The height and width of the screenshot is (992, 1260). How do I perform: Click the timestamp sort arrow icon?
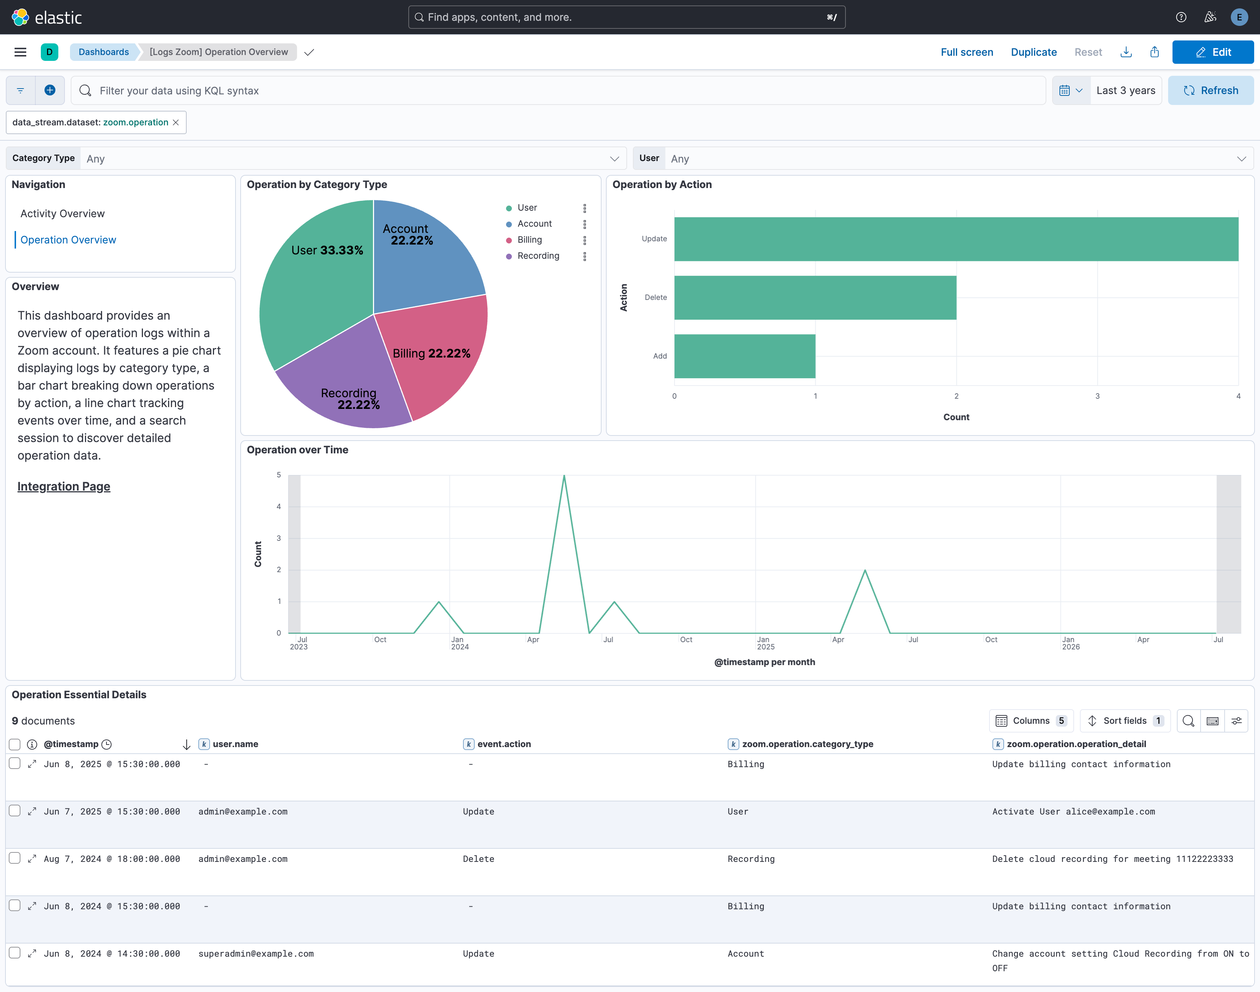pyautogui.click(x=186, y=745)
